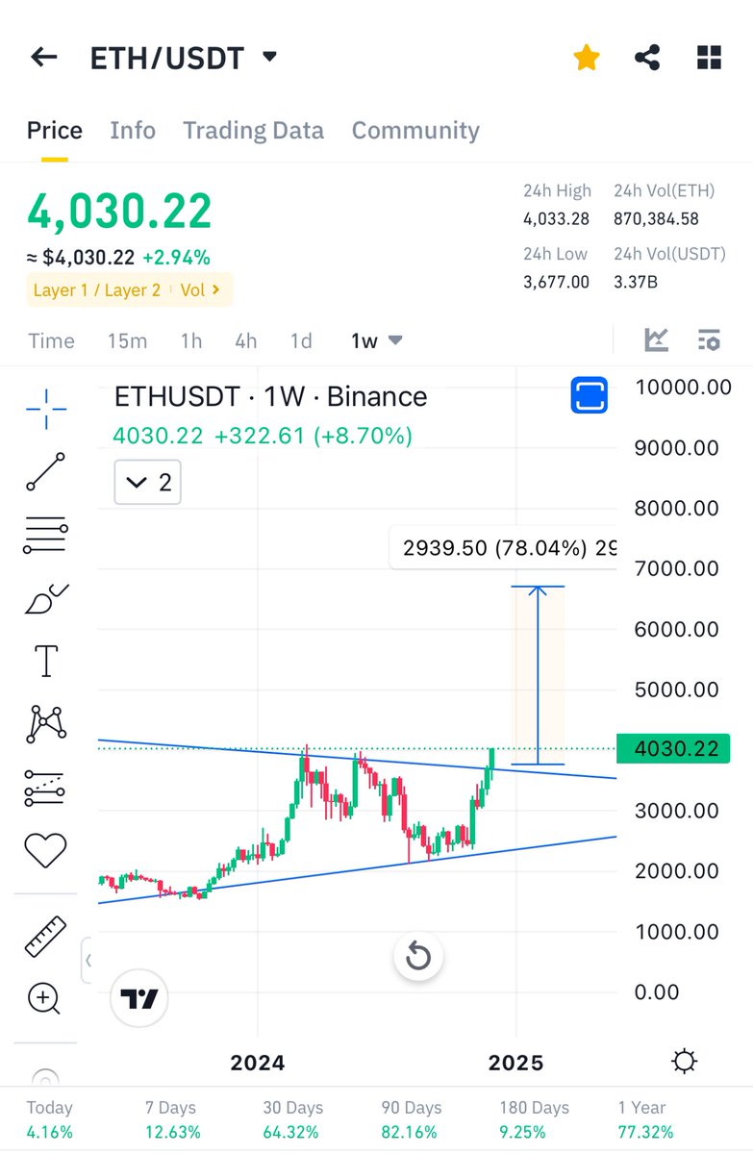The width and height of the screenshot is (753, 1154).
Task: Open chart brightness settings sun icon
Action: 684,1062
